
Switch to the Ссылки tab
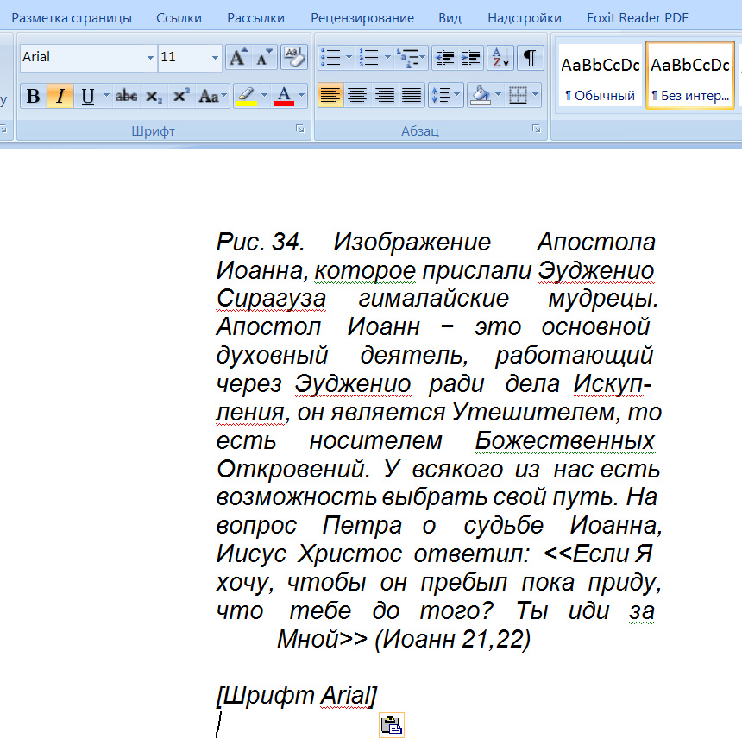(179, 18)
